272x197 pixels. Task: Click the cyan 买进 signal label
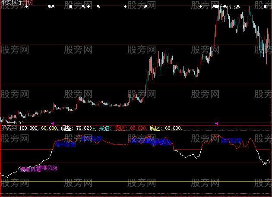(105, 128)
